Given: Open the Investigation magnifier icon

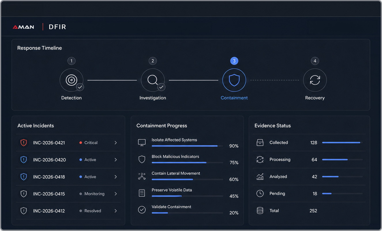Looking at the screenshot, I should [x=153, y=80].
